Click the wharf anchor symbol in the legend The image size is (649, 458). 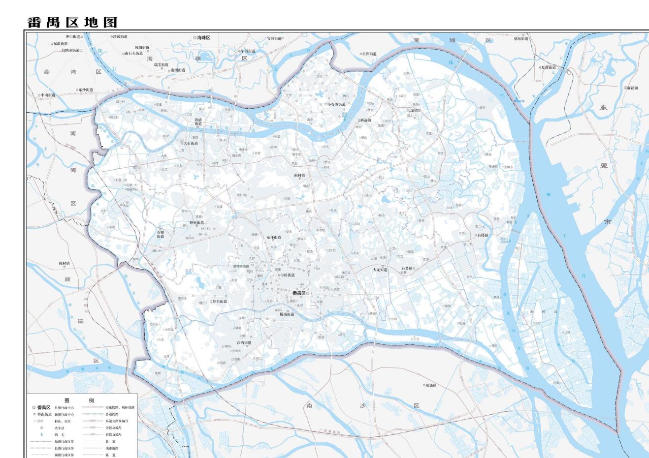[41, 435]
